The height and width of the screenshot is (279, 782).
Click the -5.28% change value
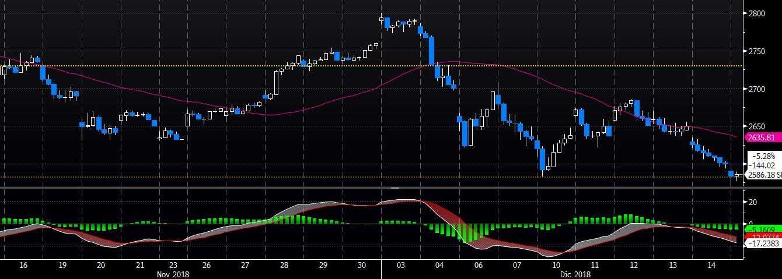click(764, 156)
